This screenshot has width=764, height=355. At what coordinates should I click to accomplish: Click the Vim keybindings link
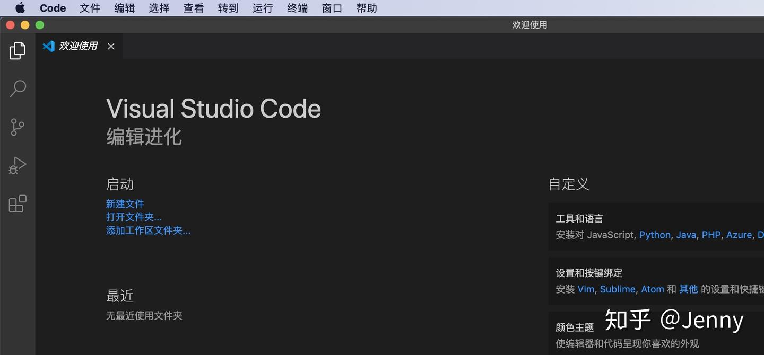click(x=585, y=289)
